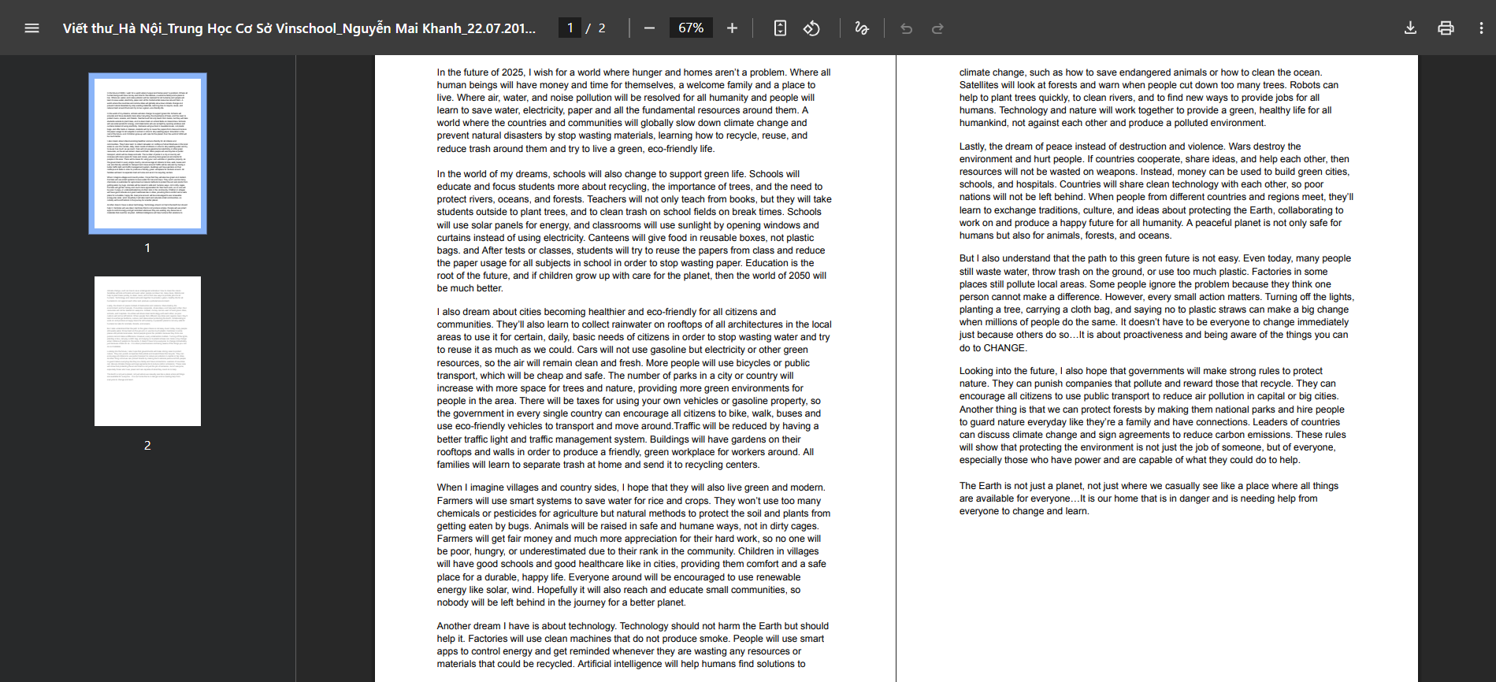Viewport: 1496px width, 682px height.
Task: Click the 67% zoom level field
Action: click(691, 28)
